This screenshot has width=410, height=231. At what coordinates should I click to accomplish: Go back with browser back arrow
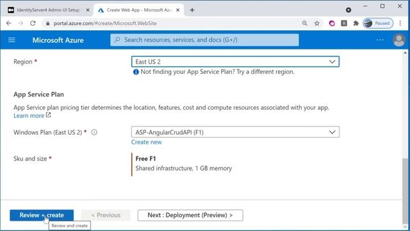pyautogui.click(x=8, y=23)
